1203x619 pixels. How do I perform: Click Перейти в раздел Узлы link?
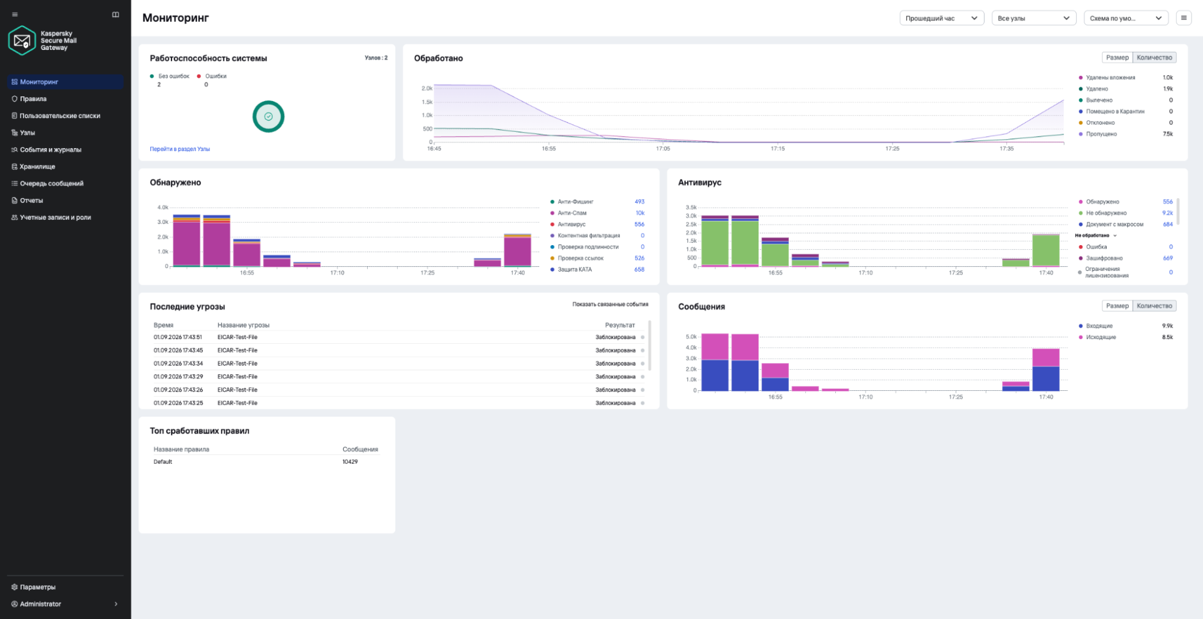click(180, 149)
